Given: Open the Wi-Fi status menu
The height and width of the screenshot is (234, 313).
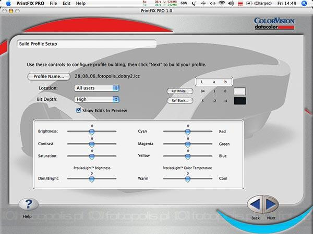Looking at the screenshot, I should 222,4.
